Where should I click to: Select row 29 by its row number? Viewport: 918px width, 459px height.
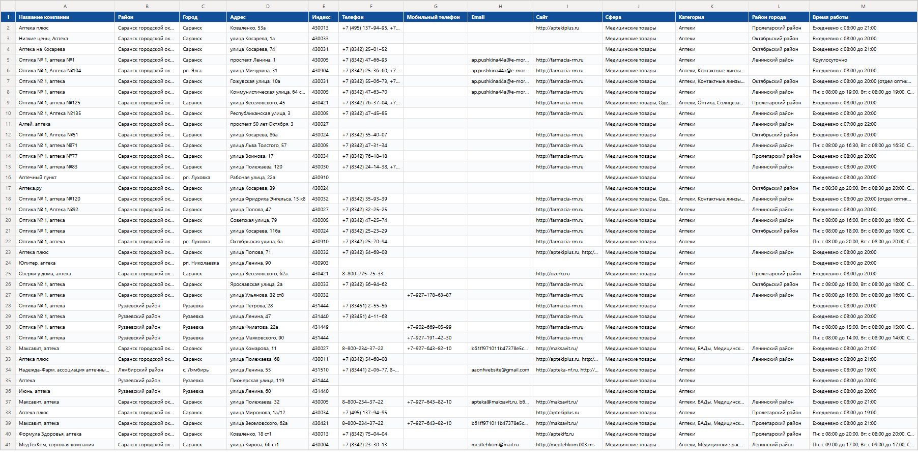[8, 316]
